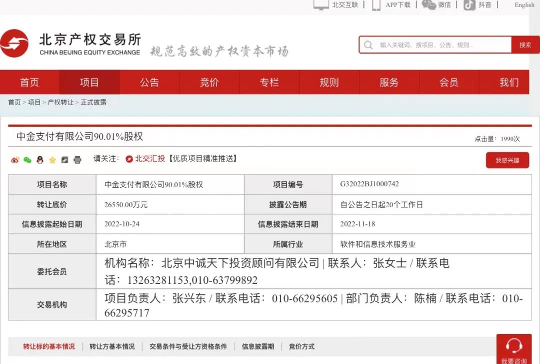Share the listing to Weibo
Image resolution: width=540 pixels, height=364 pixels.
point(15,160)
